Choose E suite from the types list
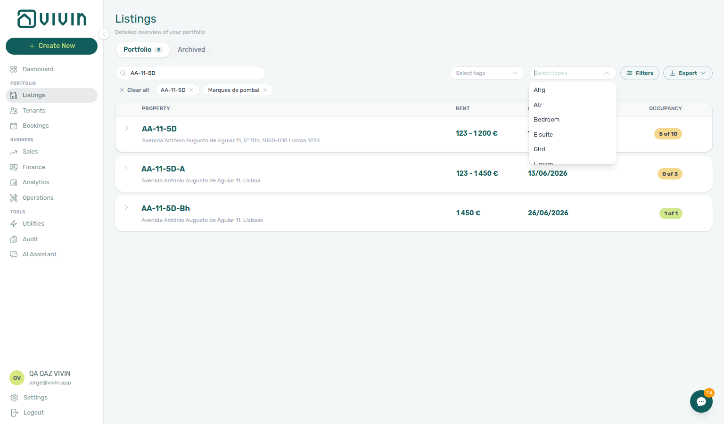Viewport: 724px width, 424px height. (573, 135)
